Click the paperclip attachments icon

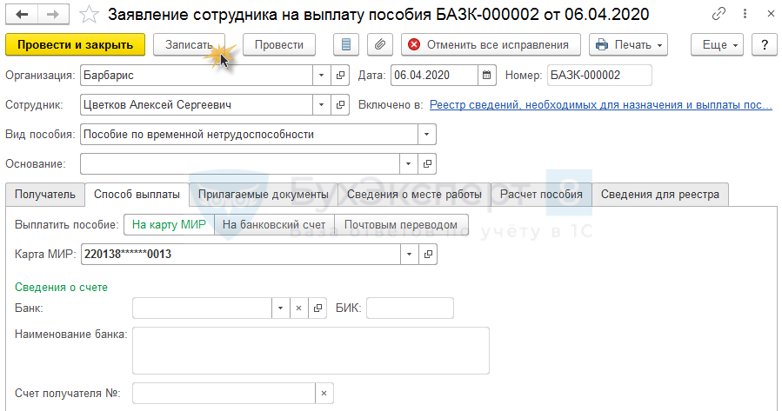coord(379,45)
